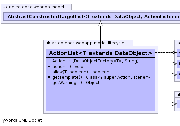Click the plus visibility marker beside action(T)
The image size is (180, 126).
point(49,67)
